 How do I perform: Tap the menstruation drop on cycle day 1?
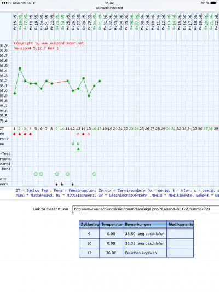click(x=15, y=134)
